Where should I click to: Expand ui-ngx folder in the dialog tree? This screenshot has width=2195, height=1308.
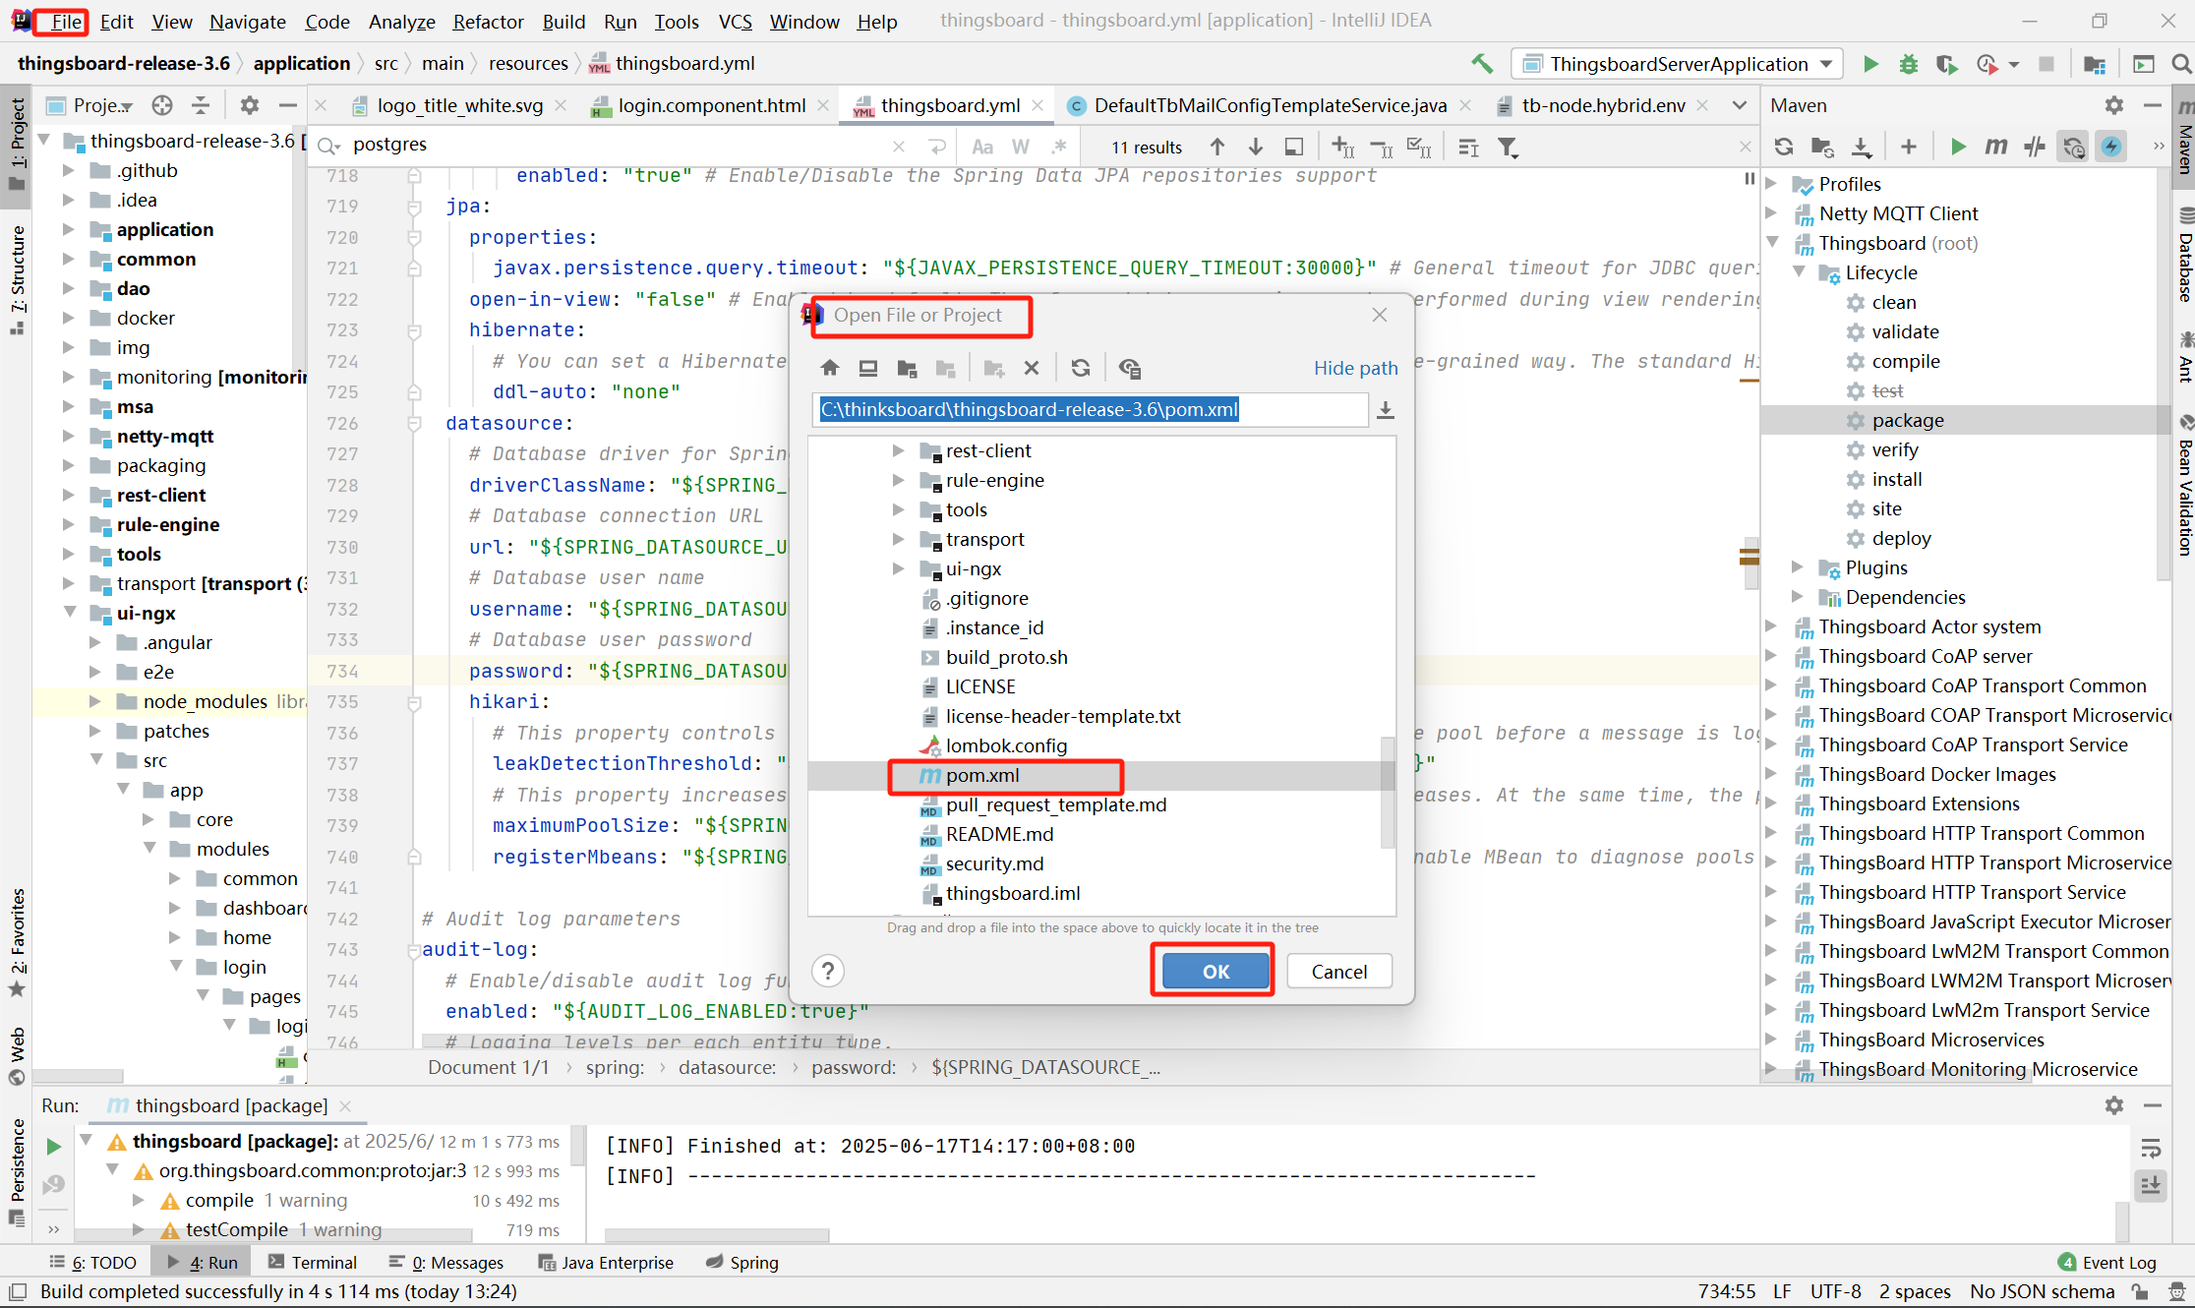898,568
